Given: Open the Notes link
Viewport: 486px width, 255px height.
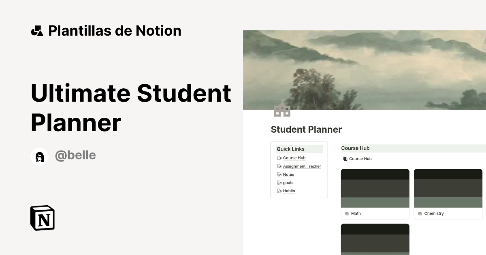Looking at the screenshot, I should point(288,174).
